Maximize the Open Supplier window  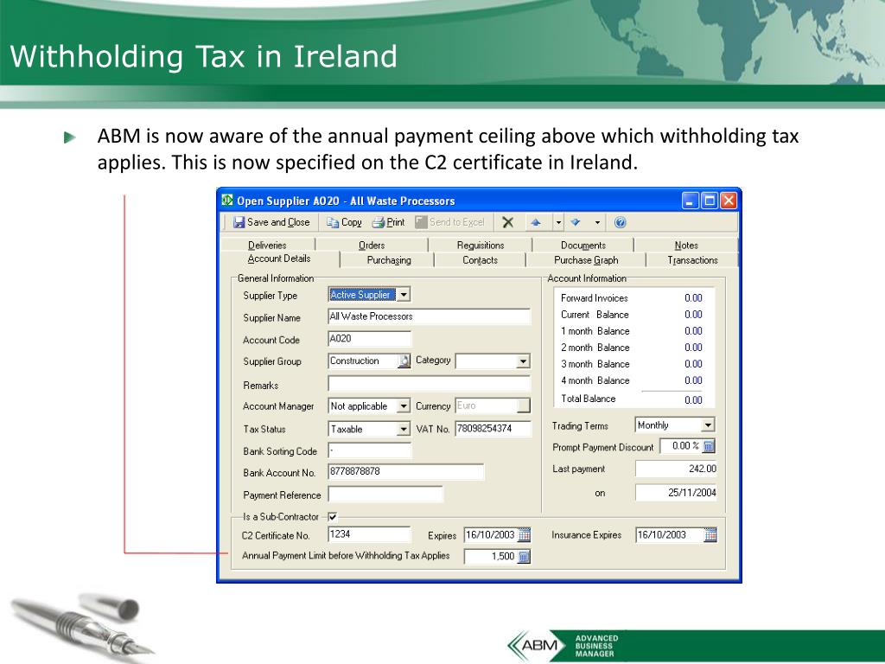[710, 201]
